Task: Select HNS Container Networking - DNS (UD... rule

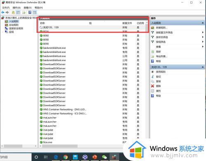Action: click(x=65, y=109)
